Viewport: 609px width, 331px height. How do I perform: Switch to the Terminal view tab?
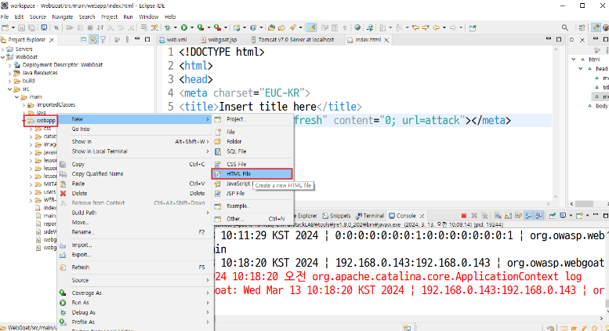pos(371,216)
